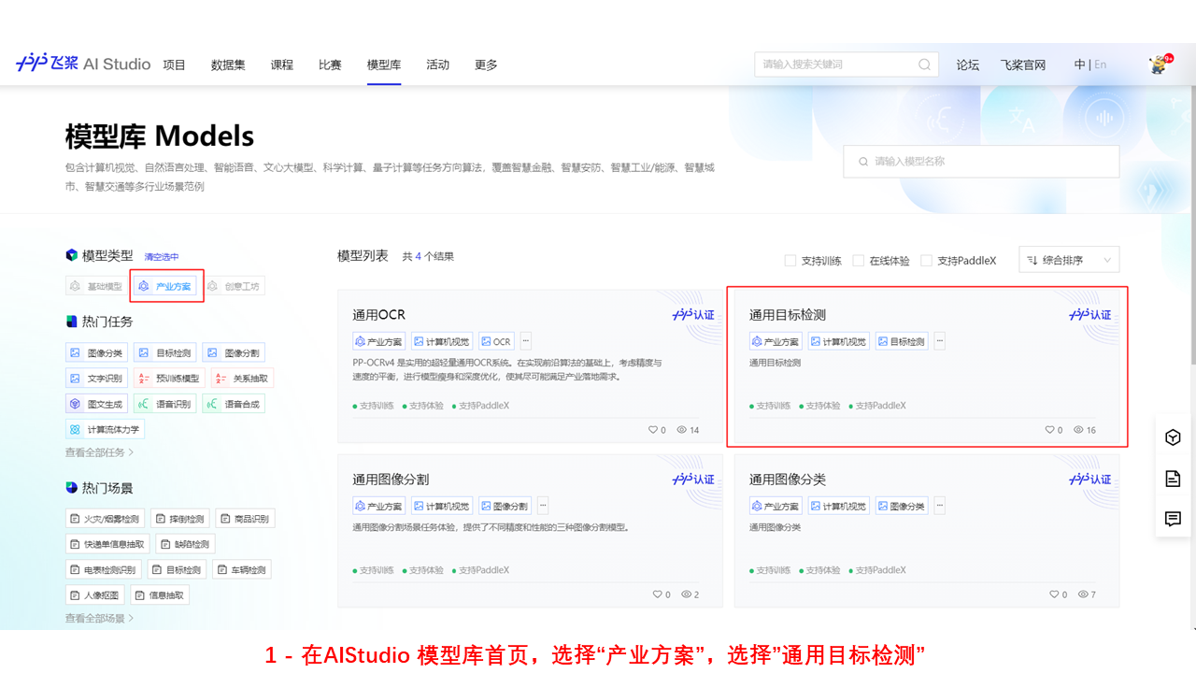
Task: Click the 摔倒检测 scene tag
Action: [x=180, y=519]
